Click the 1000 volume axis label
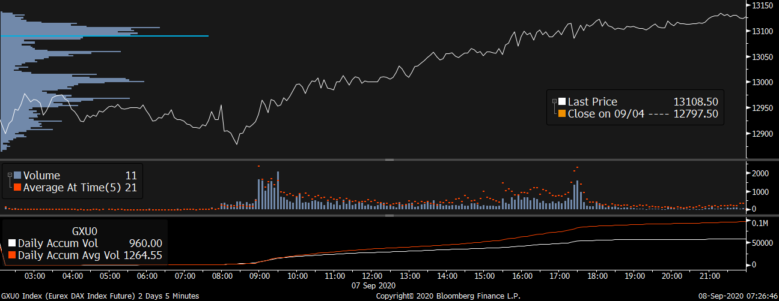The width and height of the screenshot is (779, 301). (x=760, y=192)
